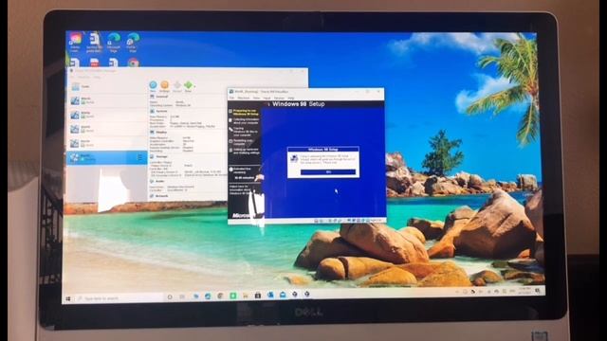Viewport: 607px width, 341px height.
Task: Click the New button in VirtualBox Manager toolbar
Action: 153,86
